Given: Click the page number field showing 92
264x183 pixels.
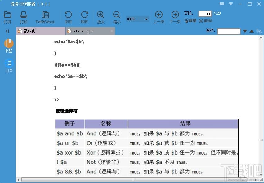Looking at the screenshot, I should click(x=205, y=13).
